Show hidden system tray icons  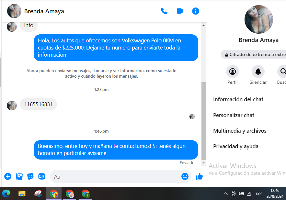(226, 194)
